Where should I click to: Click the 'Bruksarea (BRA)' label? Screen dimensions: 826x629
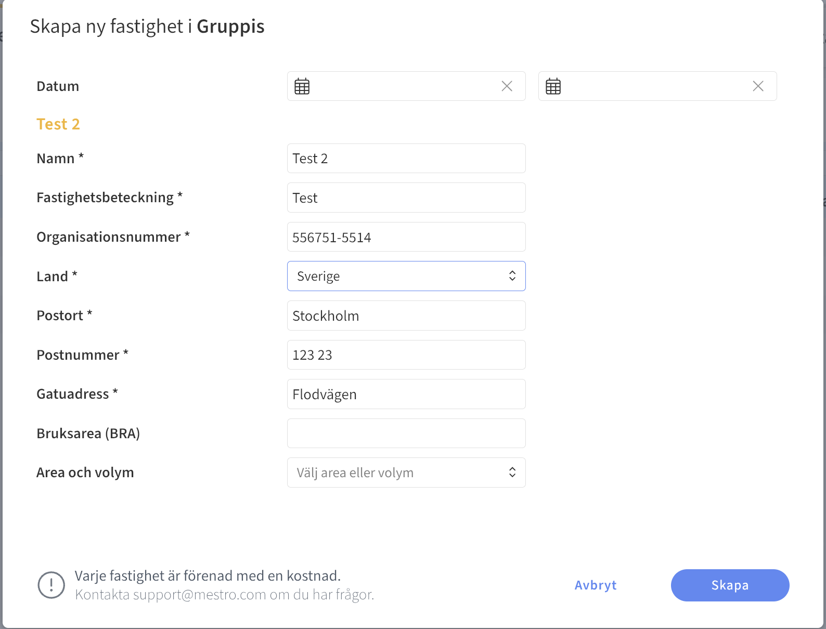click(x=88, y=434)
